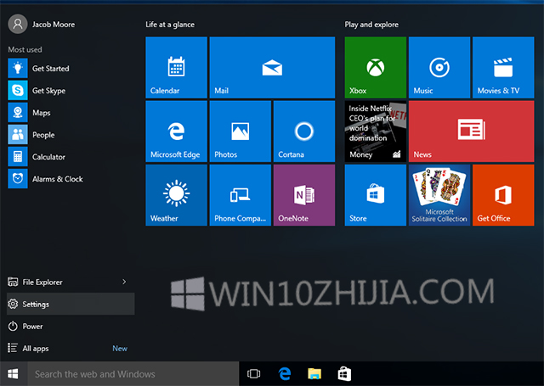Click the Jacob Moore user account

tap(42, 25)
